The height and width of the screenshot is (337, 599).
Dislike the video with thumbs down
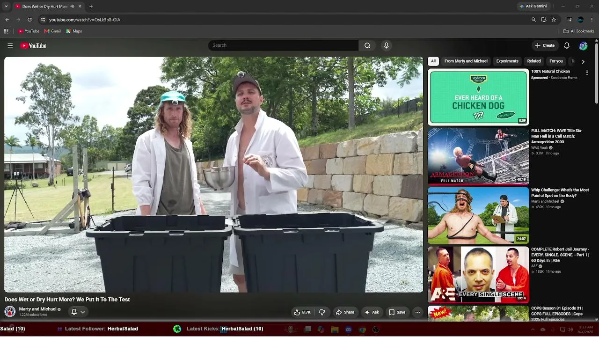click(322, 312)
